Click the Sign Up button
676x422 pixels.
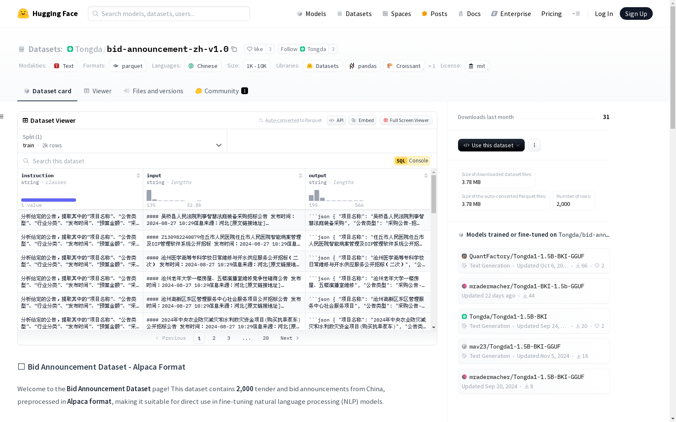(636, 14)
